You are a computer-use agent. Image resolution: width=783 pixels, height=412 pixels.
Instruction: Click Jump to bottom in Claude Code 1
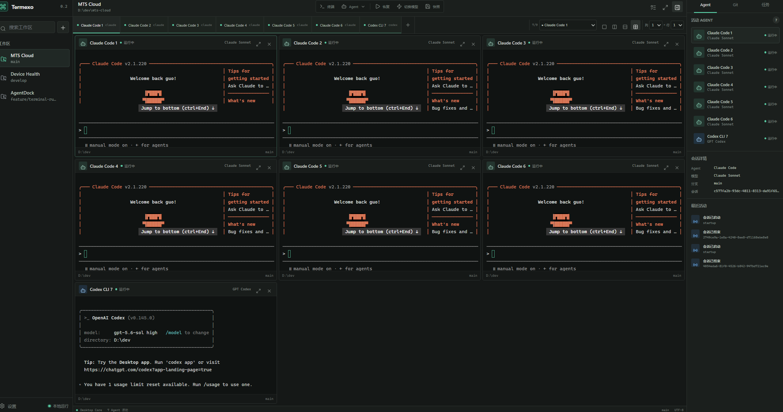click(178, 108)
